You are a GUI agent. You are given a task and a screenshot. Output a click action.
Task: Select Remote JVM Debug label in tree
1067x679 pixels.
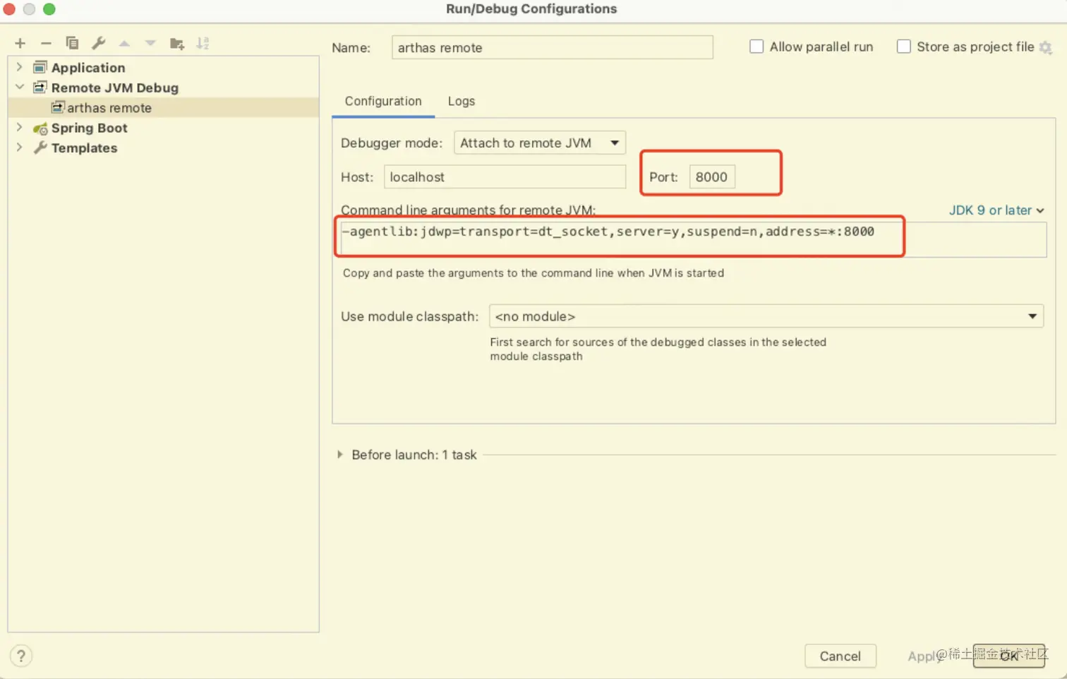[115, 88]
